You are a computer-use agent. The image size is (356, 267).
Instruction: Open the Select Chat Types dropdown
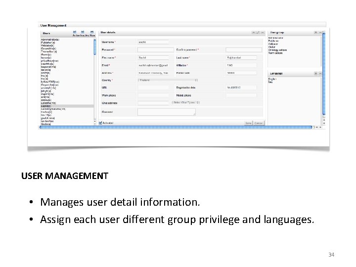pos(186,103)
